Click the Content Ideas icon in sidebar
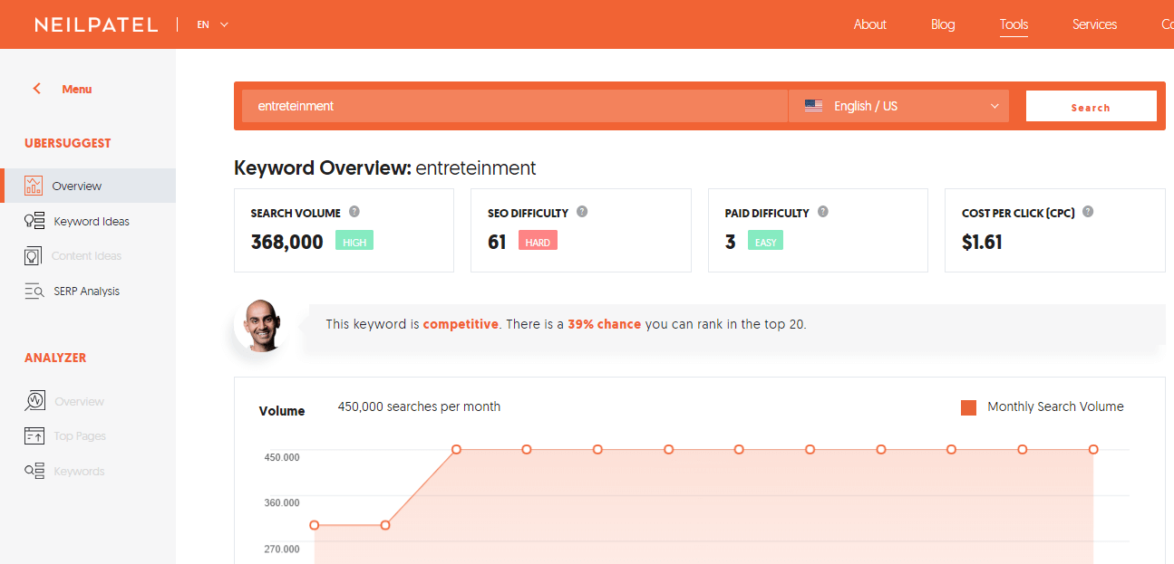 pos(33,256)
